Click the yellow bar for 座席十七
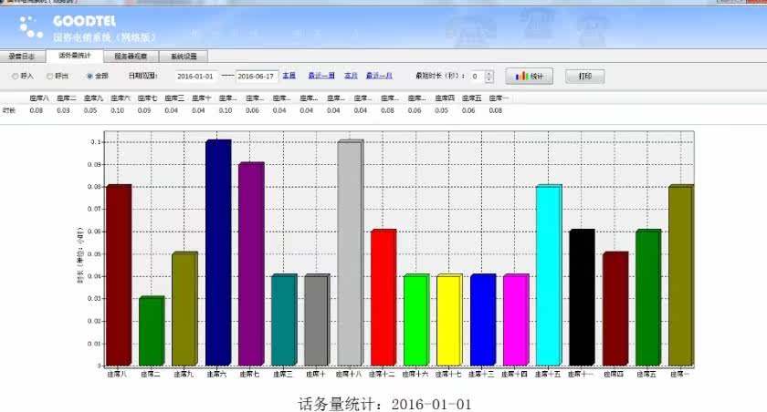 (x=449, y=320)
